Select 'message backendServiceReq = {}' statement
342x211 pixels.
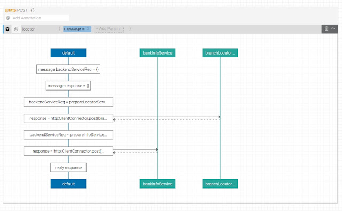click(68, 69)
